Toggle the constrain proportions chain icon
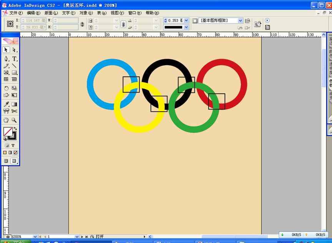The image size is (332, 243). (123, 24)
